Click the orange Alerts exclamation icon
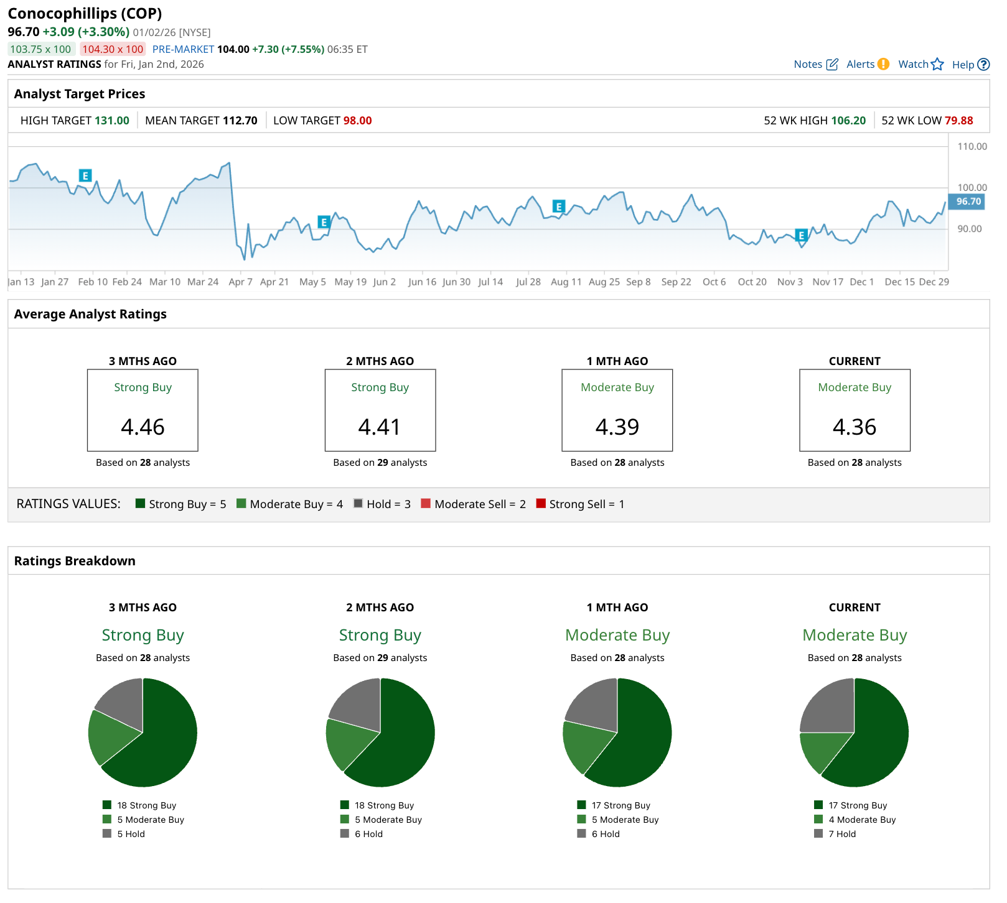This screenshot has width=1007, height=903. click(x=883, y=64)
